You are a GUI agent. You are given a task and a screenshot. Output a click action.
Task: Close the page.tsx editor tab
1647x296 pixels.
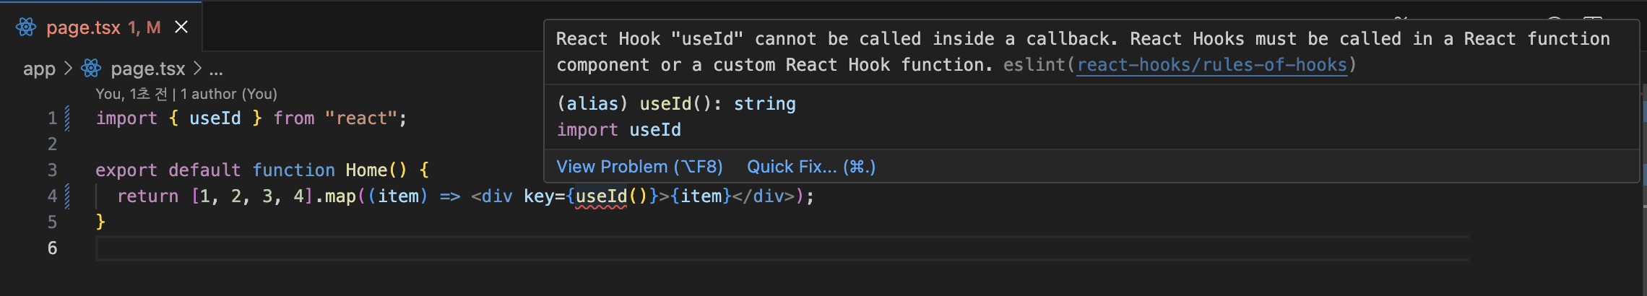[x=181, y=27]
